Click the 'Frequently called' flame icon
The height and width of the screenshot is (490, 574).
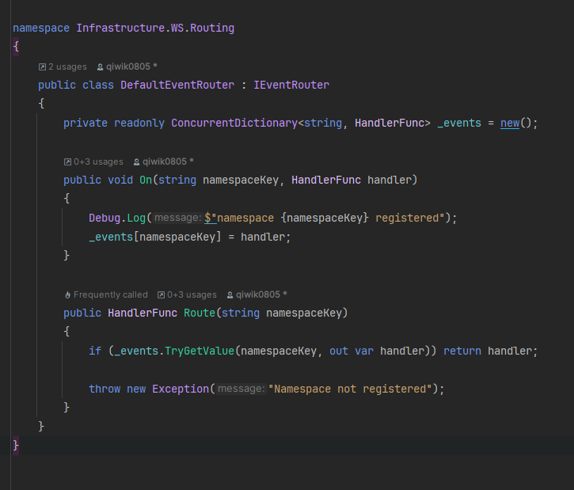click(68, 295)
